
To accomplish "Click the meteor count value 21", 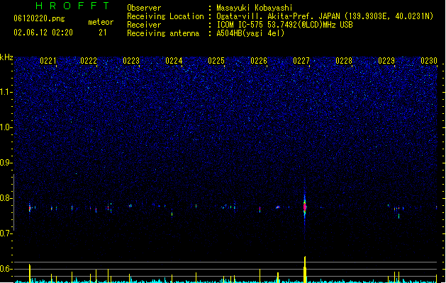I will pos(103,33).
